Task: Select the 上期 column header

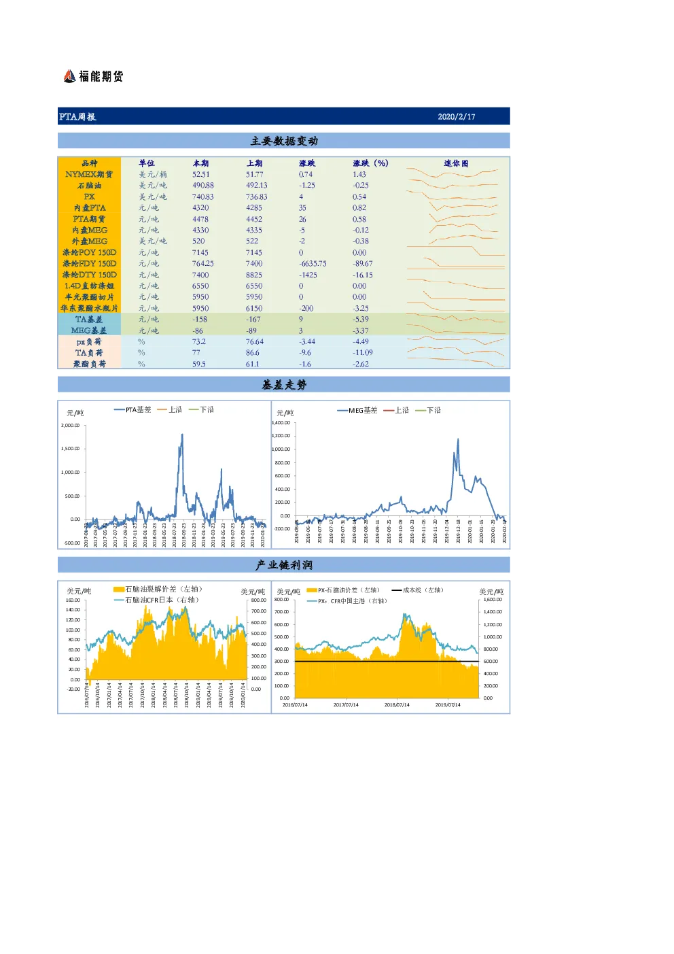Action: point(255,163)
